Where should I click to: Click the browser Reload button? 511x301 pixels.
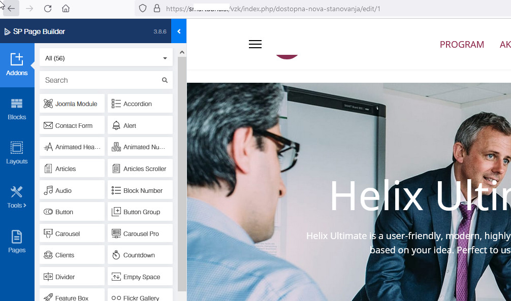coord(48,9)
